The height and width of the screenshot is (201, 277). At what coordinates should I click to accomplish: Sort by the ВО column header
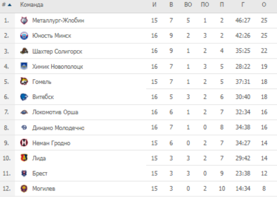pos(188,5)
